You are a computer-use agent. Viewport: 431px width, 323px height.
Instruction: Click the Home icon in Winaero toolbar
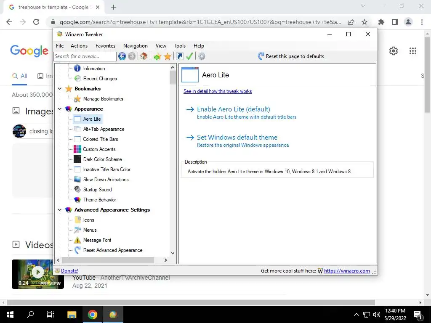144,56
